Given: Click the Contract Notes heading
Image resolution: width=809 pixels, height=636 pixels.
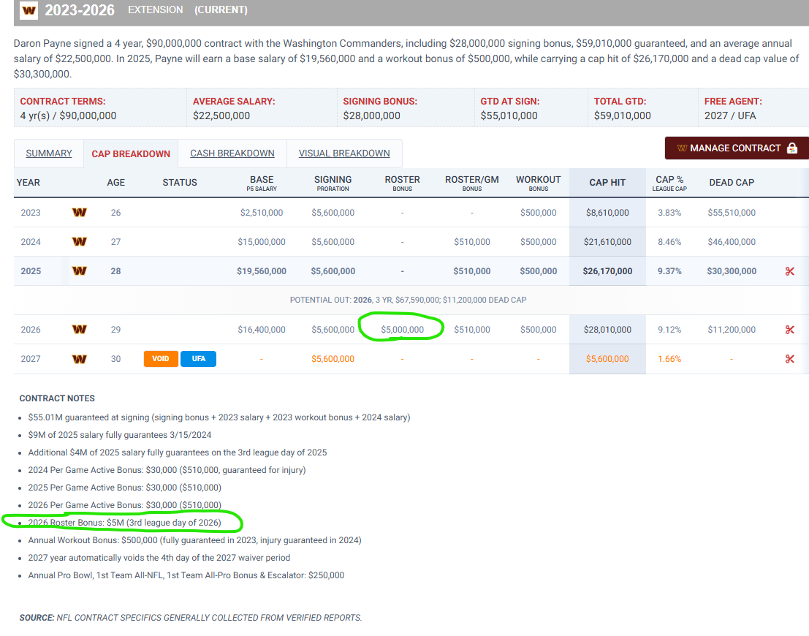Looking at the screenshot, I should click(x=57, y=398).
